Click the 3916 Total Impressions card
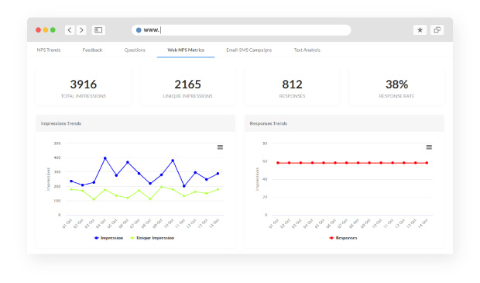The width and height of the screenshot is (480, 283). (x=84, y=87)
